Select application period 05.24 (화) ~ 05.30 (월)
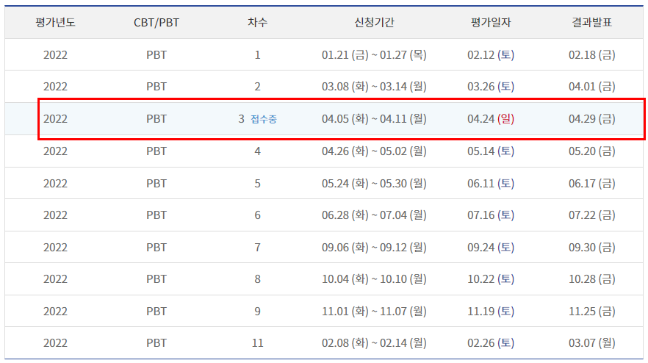The image size is (648, 363). pyautogui.click(x=374, y=184)
